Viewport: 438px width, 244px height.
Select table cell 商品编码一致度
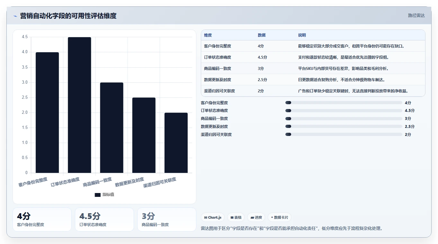coord(218,69)
